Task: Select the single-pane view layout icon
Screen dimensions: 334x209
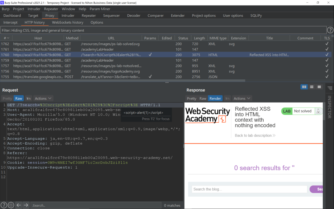Action: point(319,87)
